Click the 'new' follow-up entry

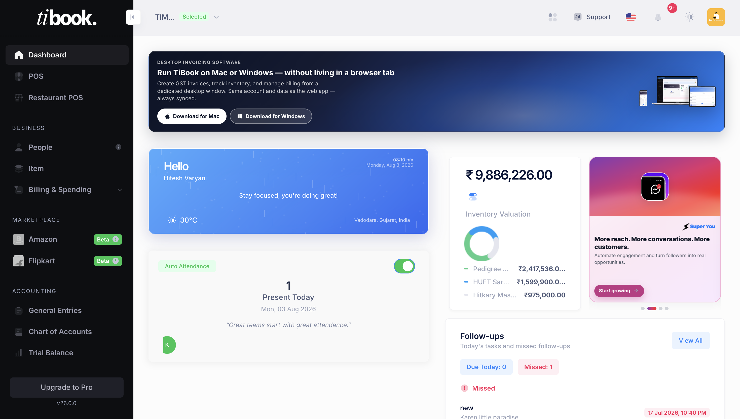click(x=466, y=408)
